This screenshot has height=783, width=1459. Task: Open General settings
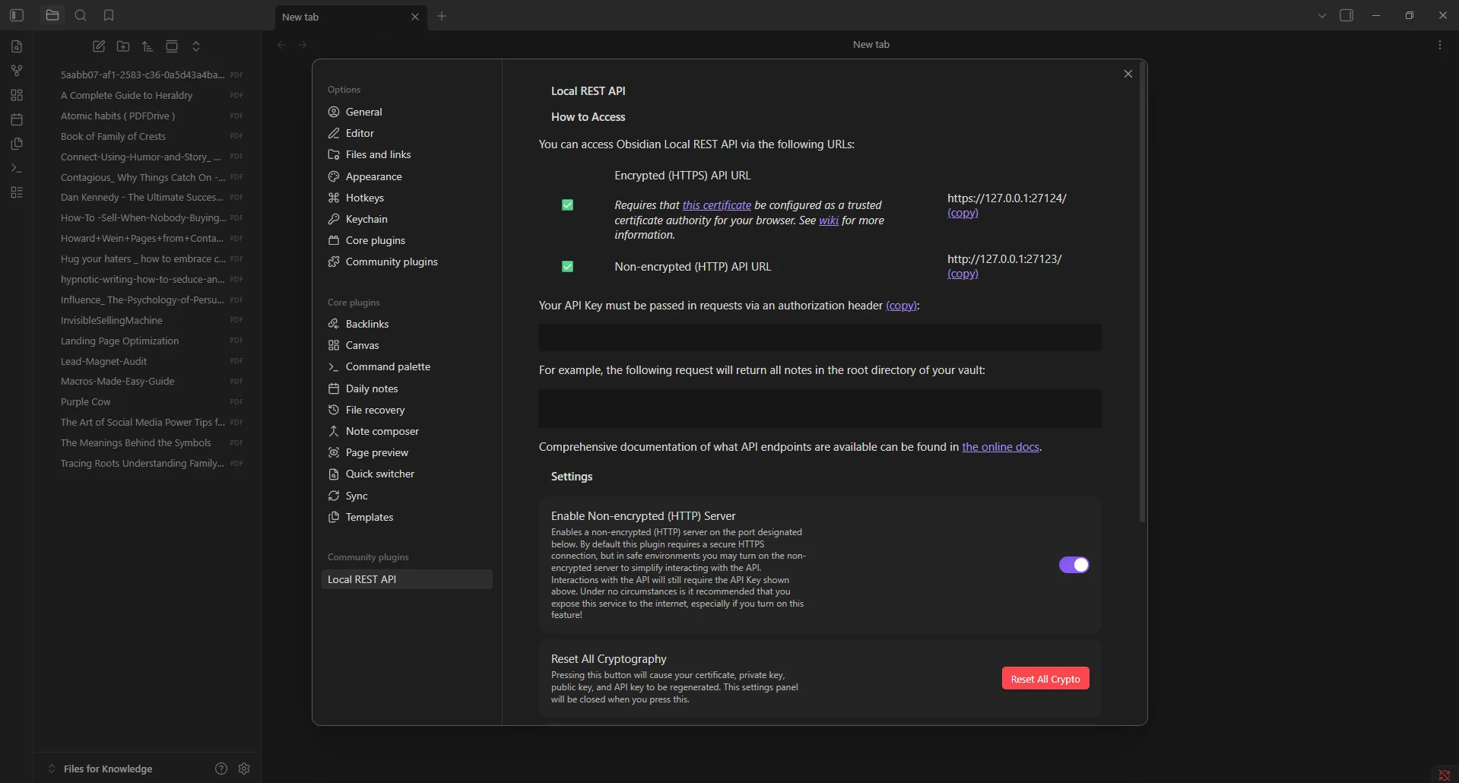407,112
